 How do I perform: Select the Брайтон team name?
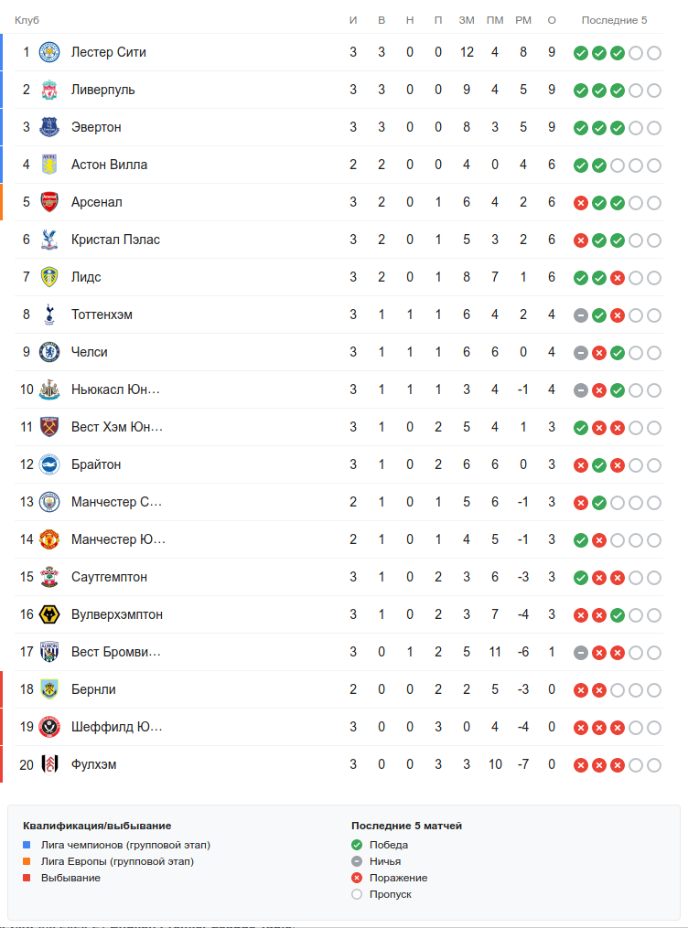coord(96,464)
